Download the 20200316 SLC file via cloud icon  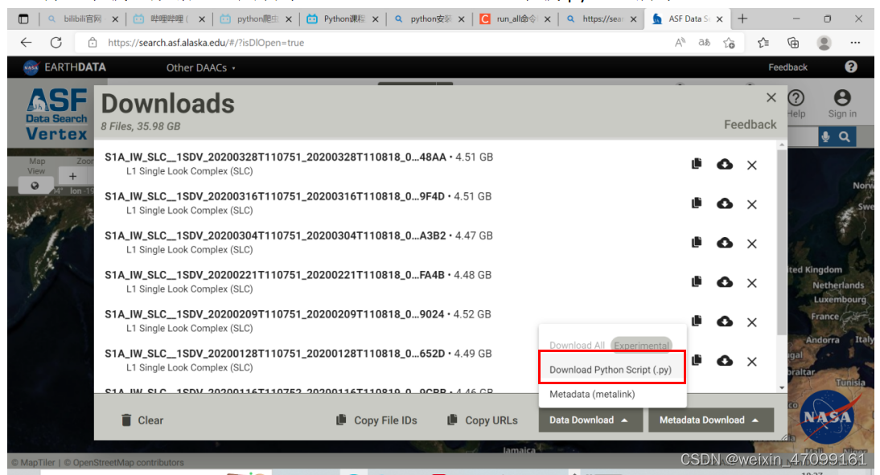click(x=725, y=203)
